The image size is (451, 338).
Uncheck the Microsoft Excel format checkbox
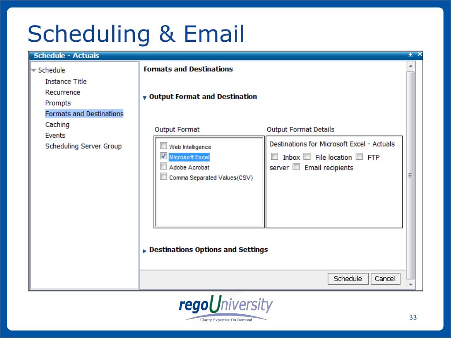163,156
